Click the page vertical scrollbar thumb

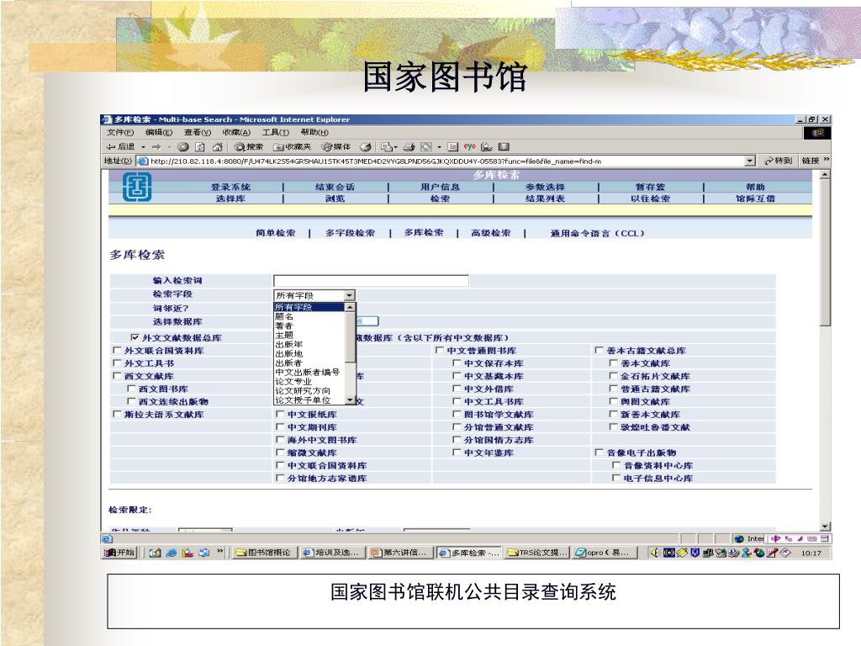pos(825,253)
